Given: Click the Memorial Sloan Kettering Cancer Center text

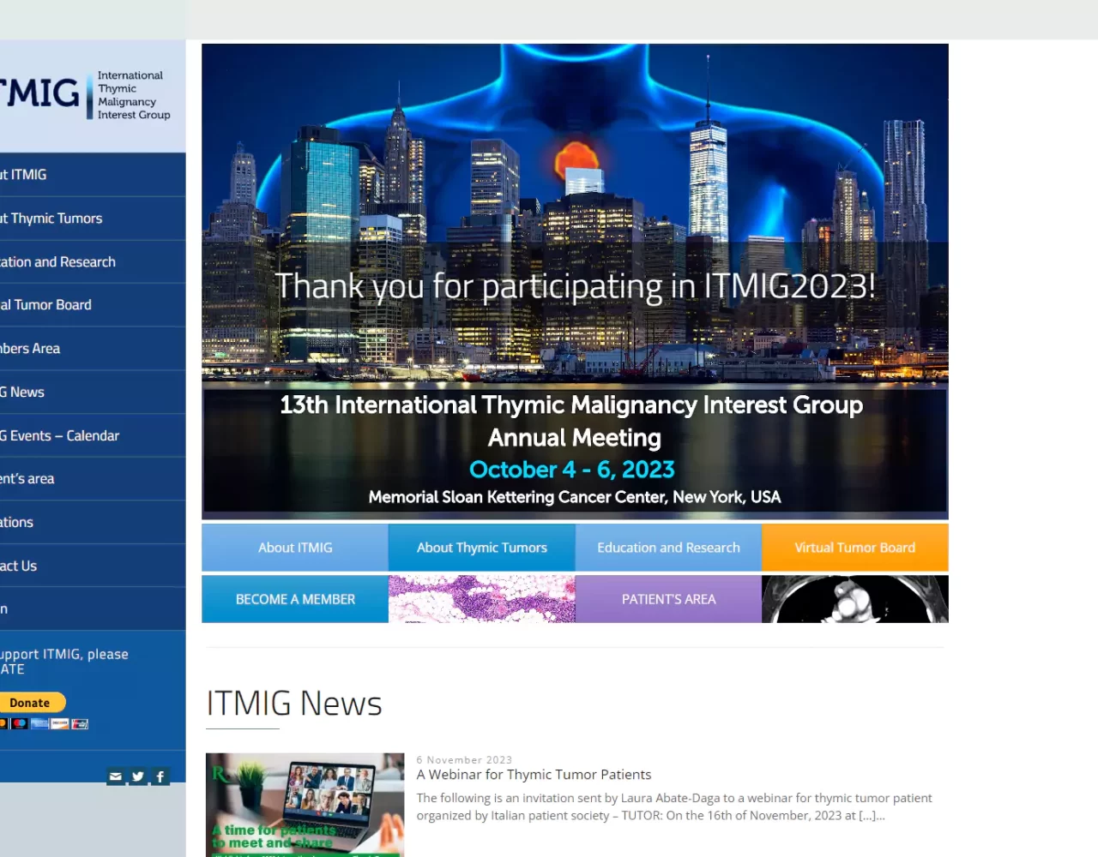Looking at the screenshot, I should 575,497.
